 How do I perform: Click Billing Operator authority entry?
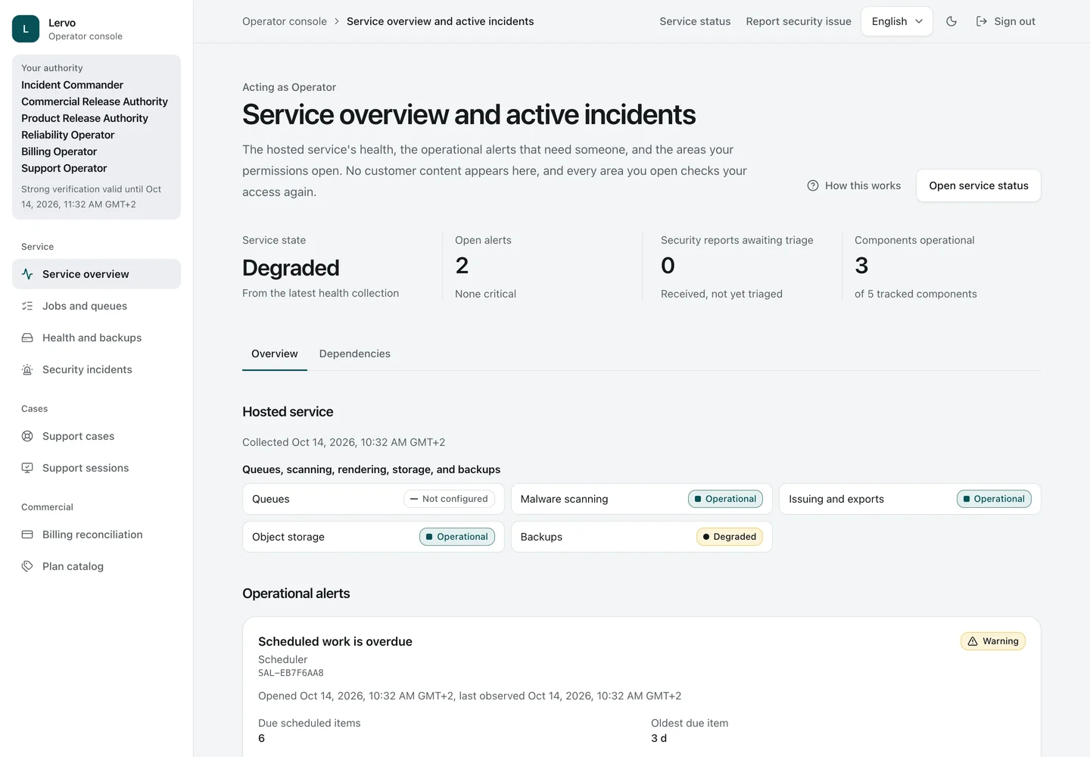click(59, 151)
